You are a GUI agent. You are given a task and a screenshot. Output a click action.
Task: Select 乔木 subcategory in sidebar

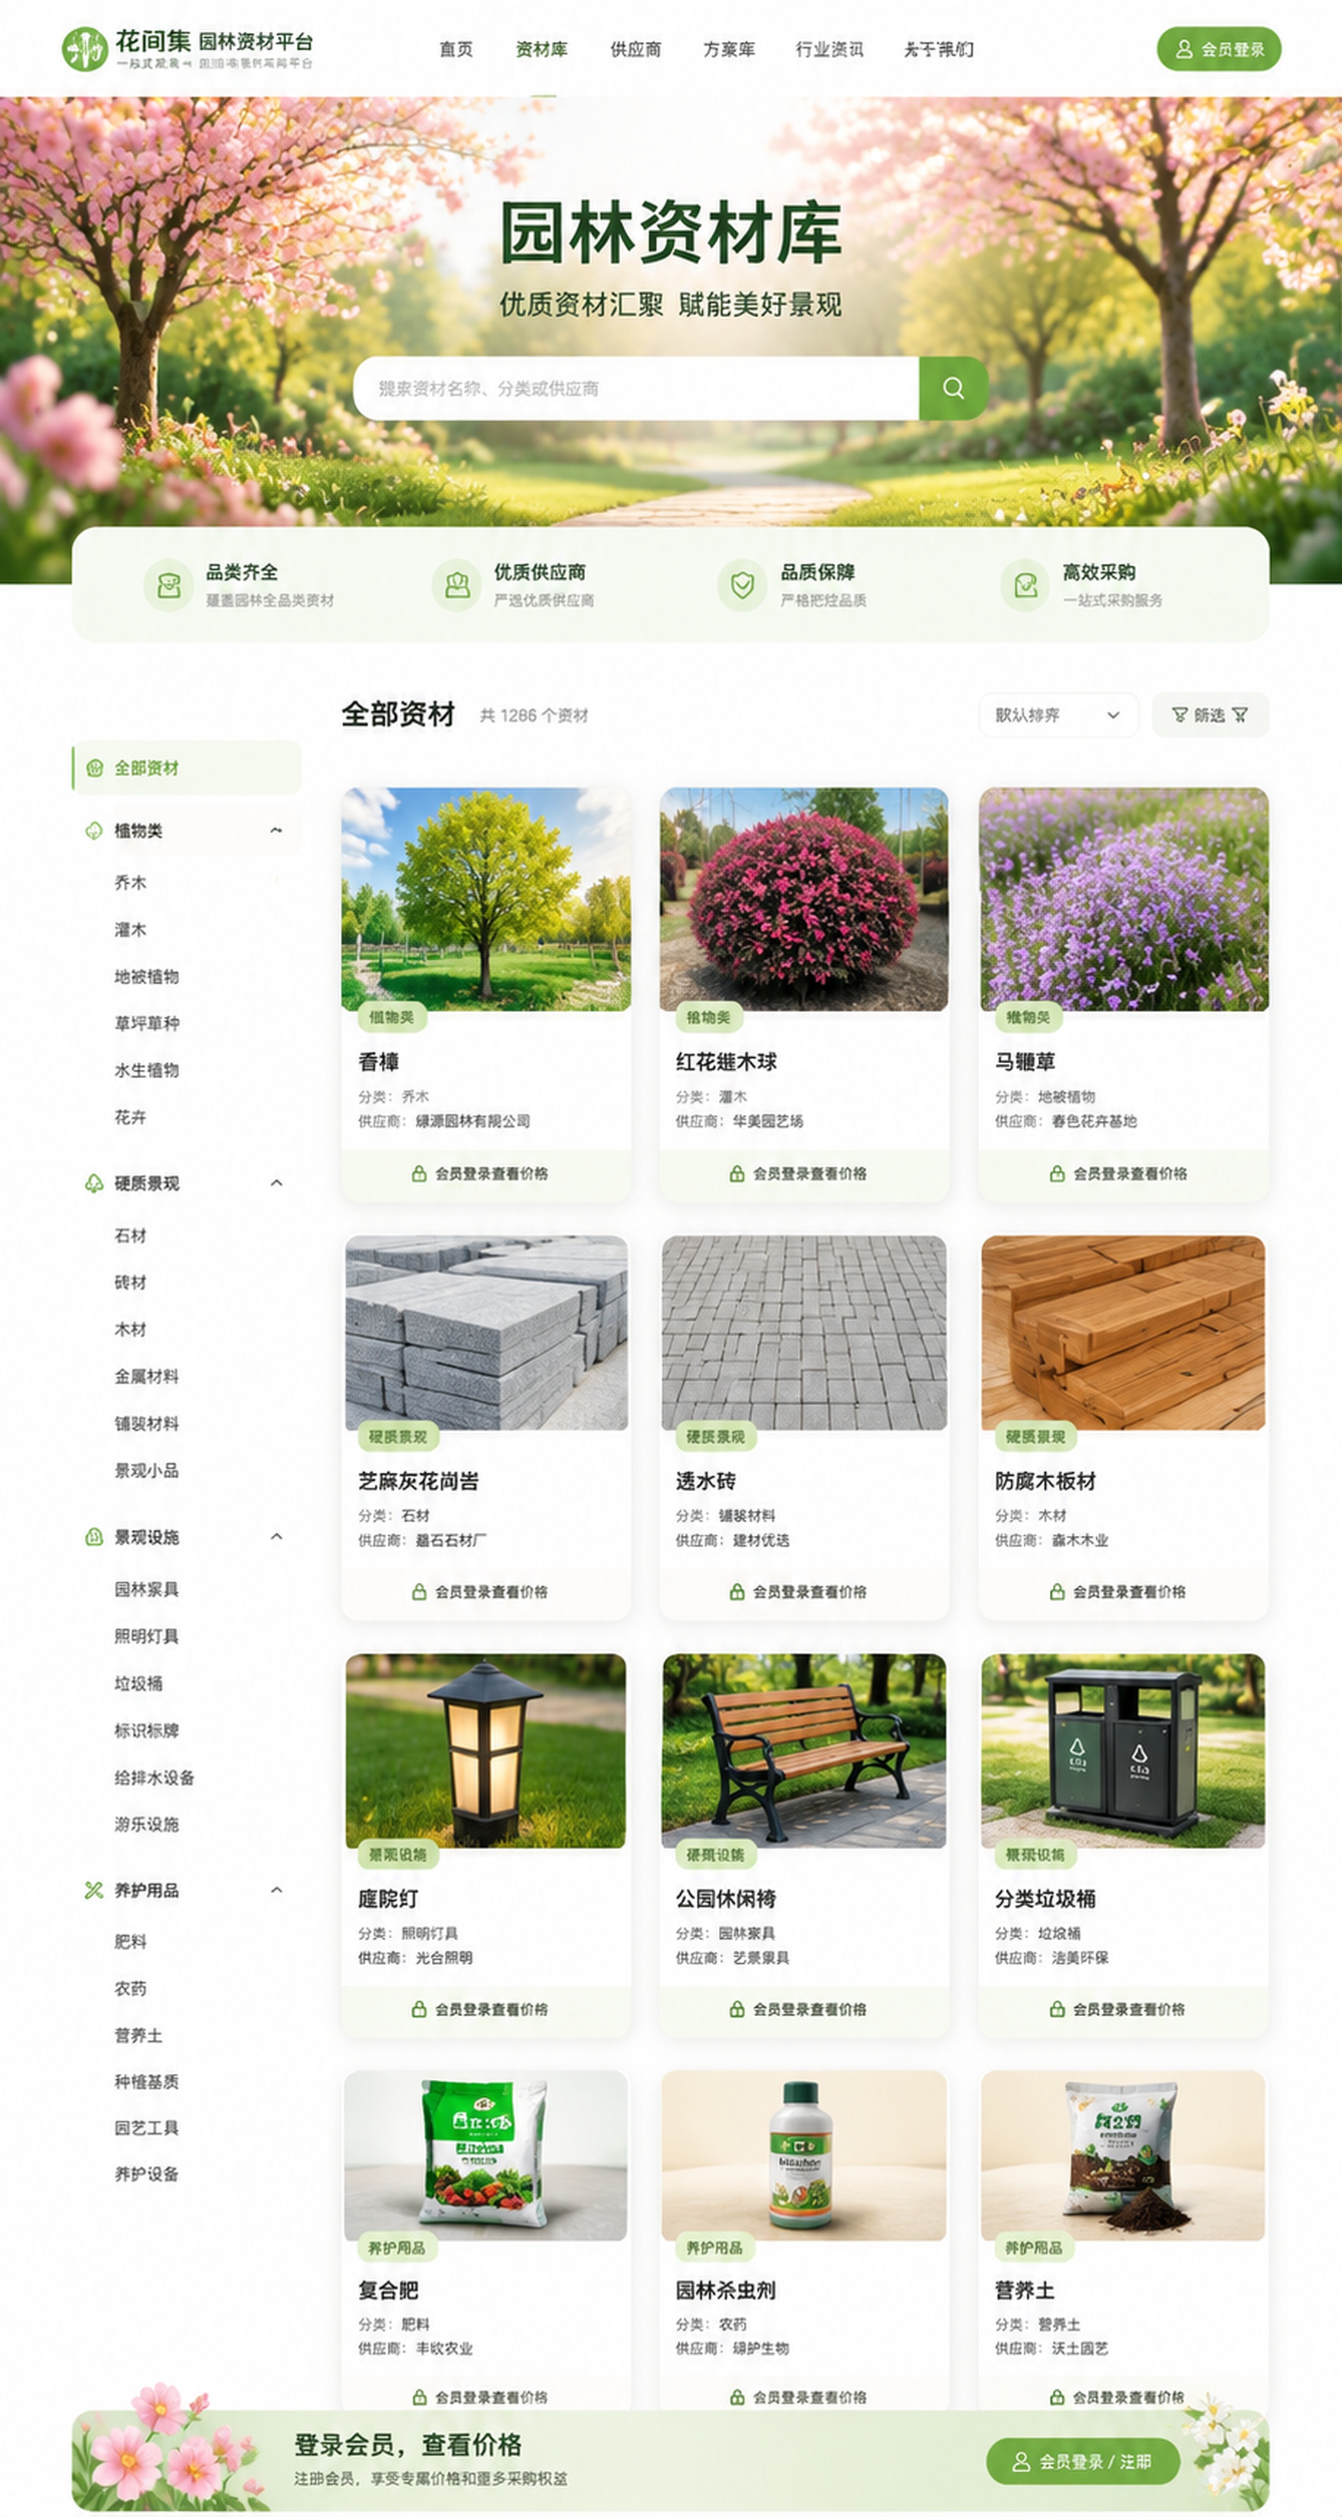130,882
